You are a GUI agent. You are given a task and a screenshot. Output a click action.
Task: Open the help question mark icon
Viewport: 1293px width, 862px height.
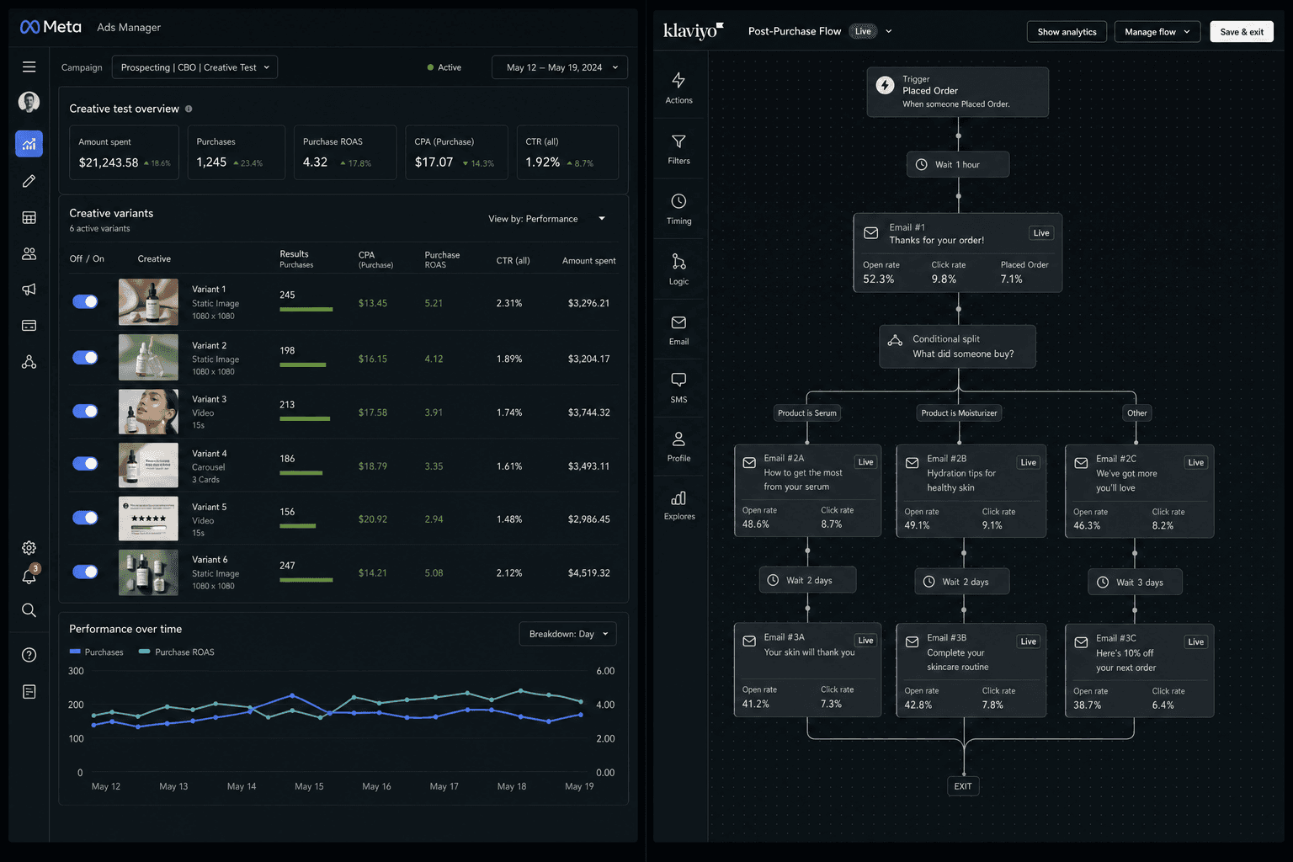[29, 655]
